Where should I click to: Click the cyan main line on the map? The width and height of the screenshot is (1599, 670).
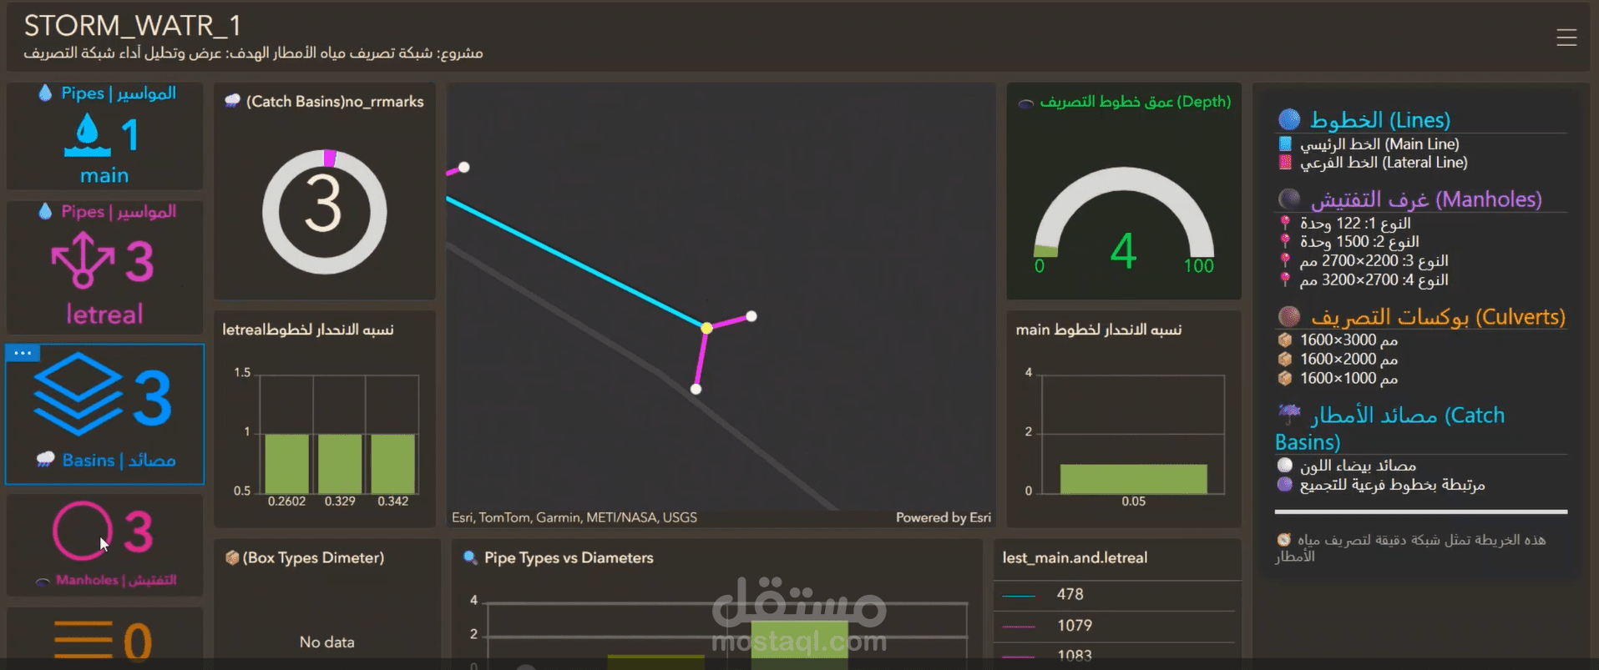click(576, 262)
